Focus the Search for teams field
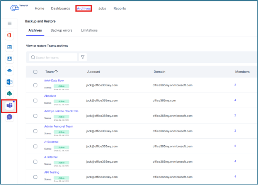The width and height of the screenshot is (259, 185). (x=53, y=57)
